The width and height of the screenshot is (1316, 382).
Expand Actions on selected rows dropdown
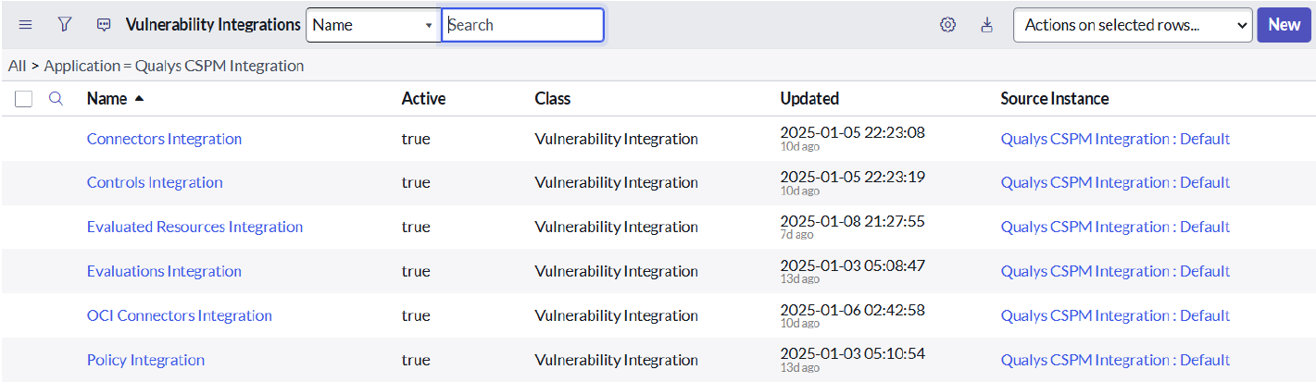[x=1133, y=25]
